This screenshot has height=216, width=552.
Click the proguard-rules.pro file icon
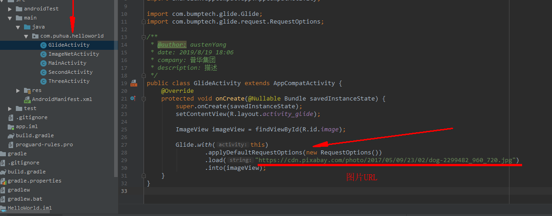[x=11, y=144]
